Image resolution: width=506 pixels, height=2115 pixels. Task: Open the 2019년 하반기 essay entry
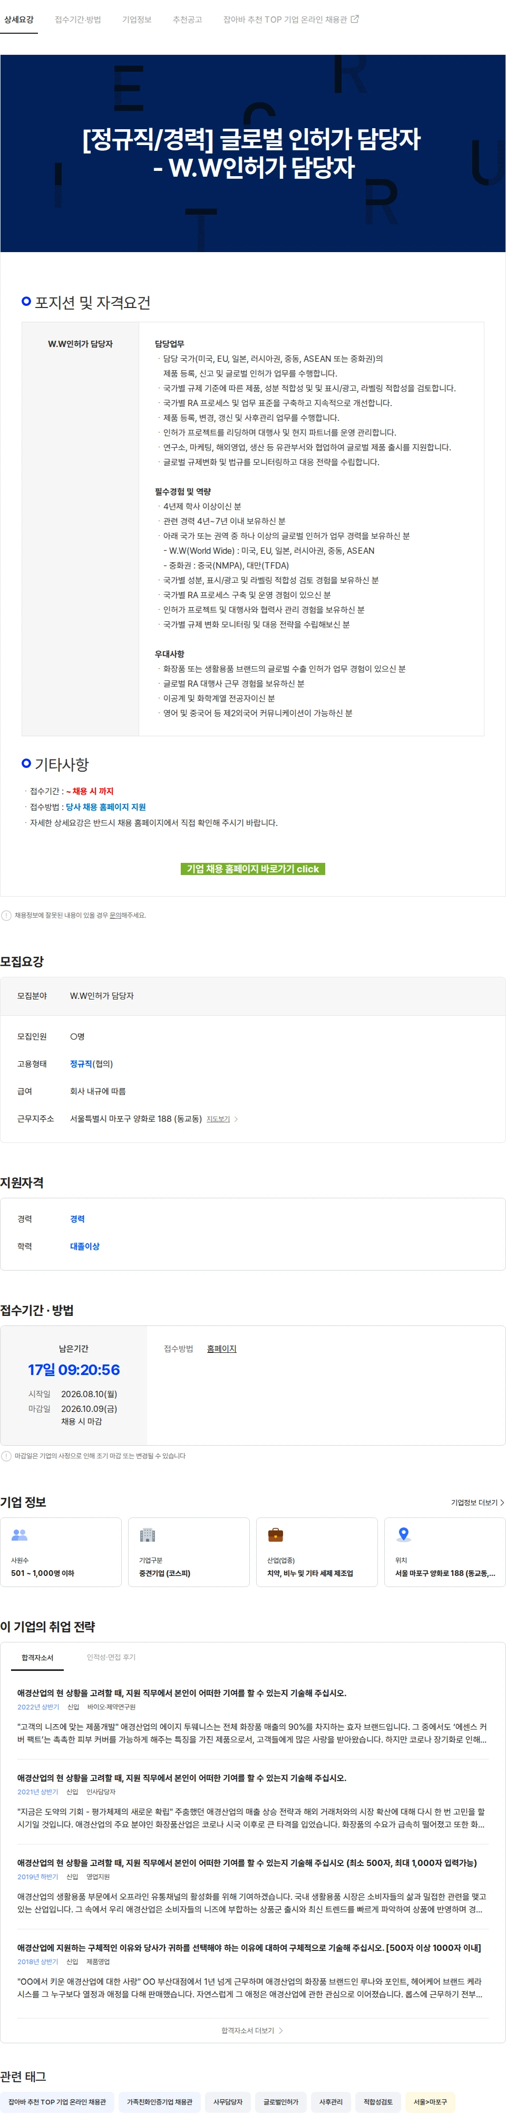tap(252, 1887)
